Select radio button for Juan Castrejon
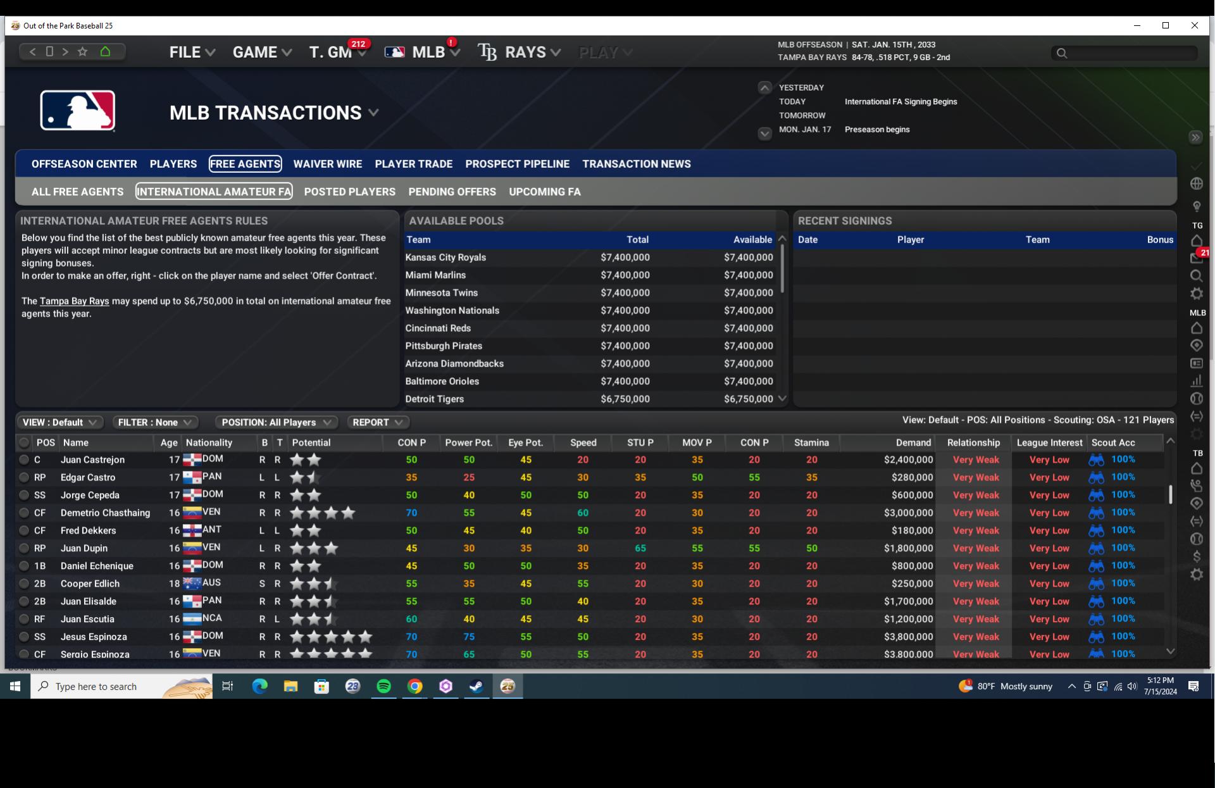Viewport: 1215px width, 788px height. tap(24, 460)
